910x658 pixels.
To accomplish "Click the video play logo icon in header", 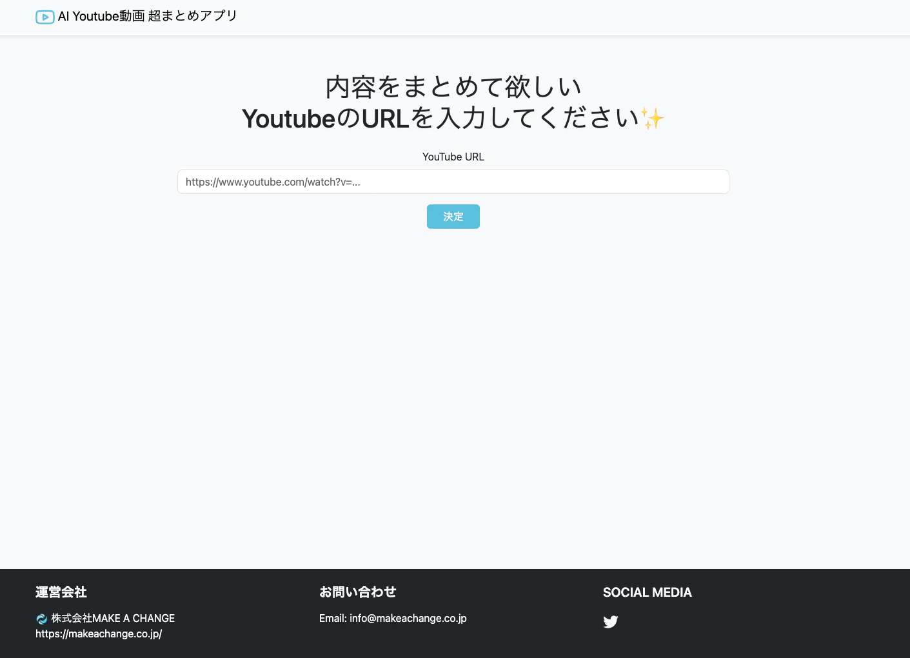I will point(45,17).
